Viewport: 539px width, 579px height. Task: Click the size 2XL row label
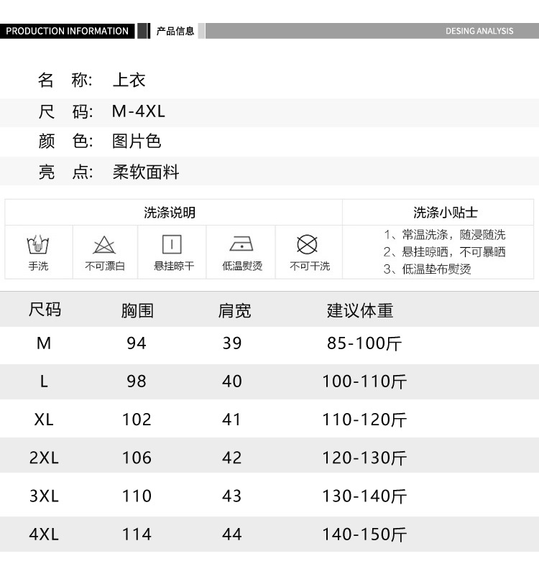pyautogui.click(x=44, y=458)
